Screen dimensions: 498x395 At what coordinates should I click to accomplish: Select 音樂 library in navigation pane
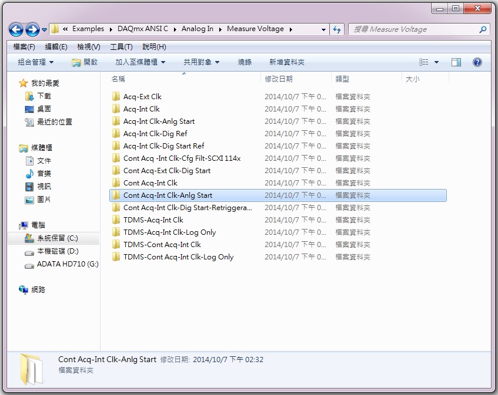(x=44, y=173)
